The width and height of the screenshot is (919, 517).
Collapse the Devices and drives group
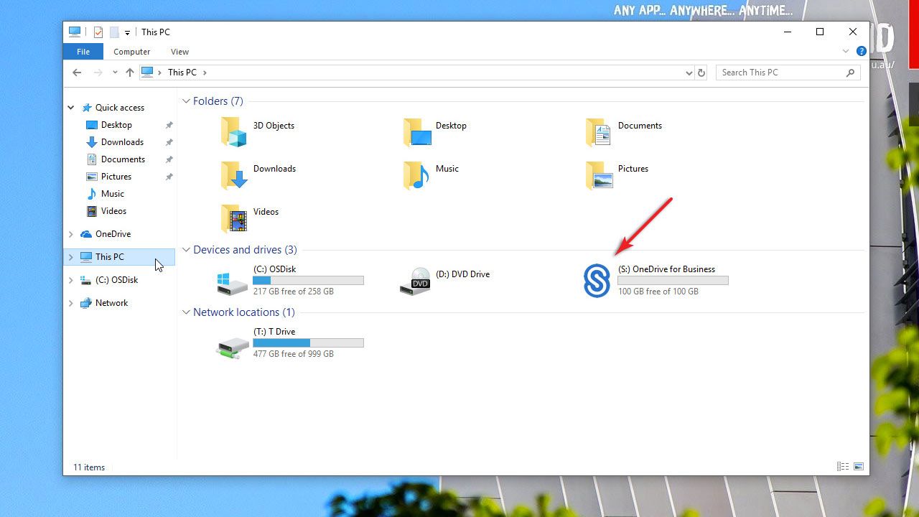[186, 250]
